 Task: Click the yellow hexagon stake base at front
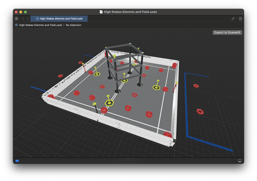(109, 103)
